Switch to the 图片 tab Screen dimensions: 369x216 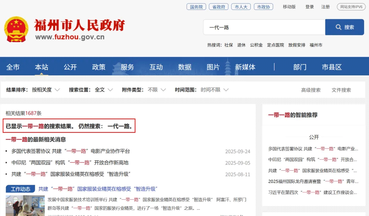[213, 67]
